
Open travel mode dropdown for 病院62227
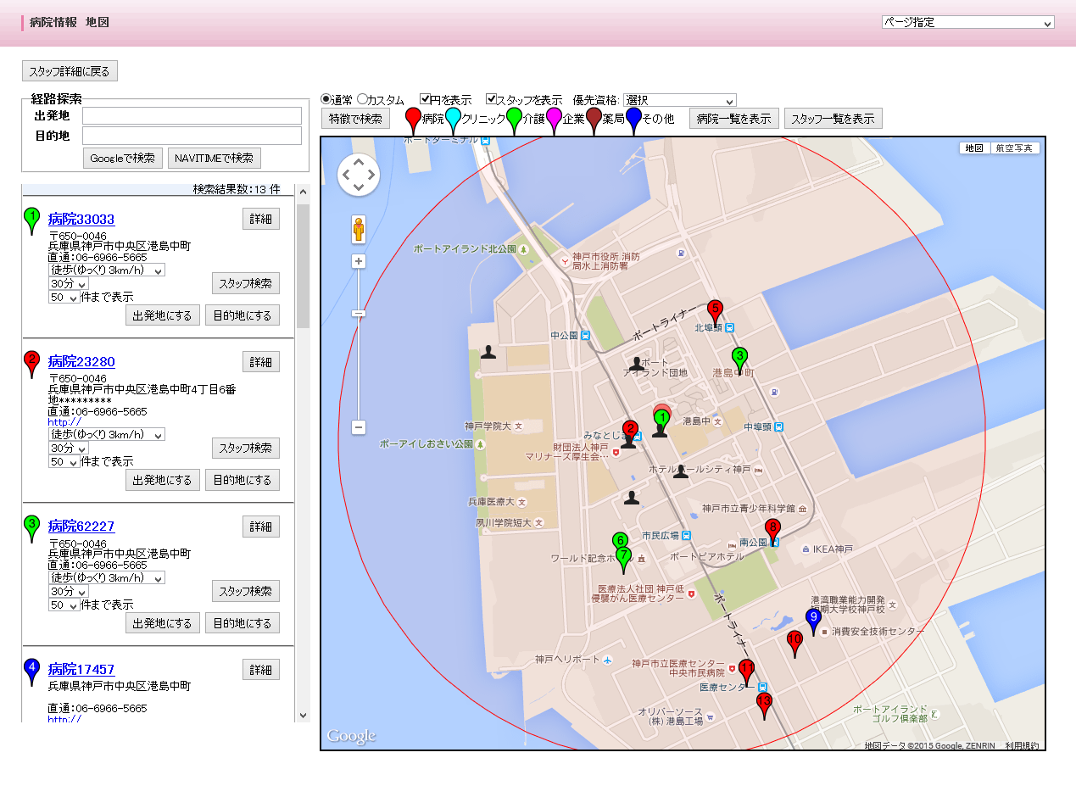click(107, 577)
